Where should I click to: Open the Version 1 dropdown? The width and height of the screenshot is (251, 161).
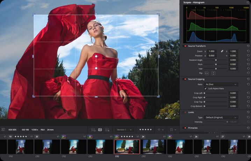pyautogui.click(x=124, y=130)
